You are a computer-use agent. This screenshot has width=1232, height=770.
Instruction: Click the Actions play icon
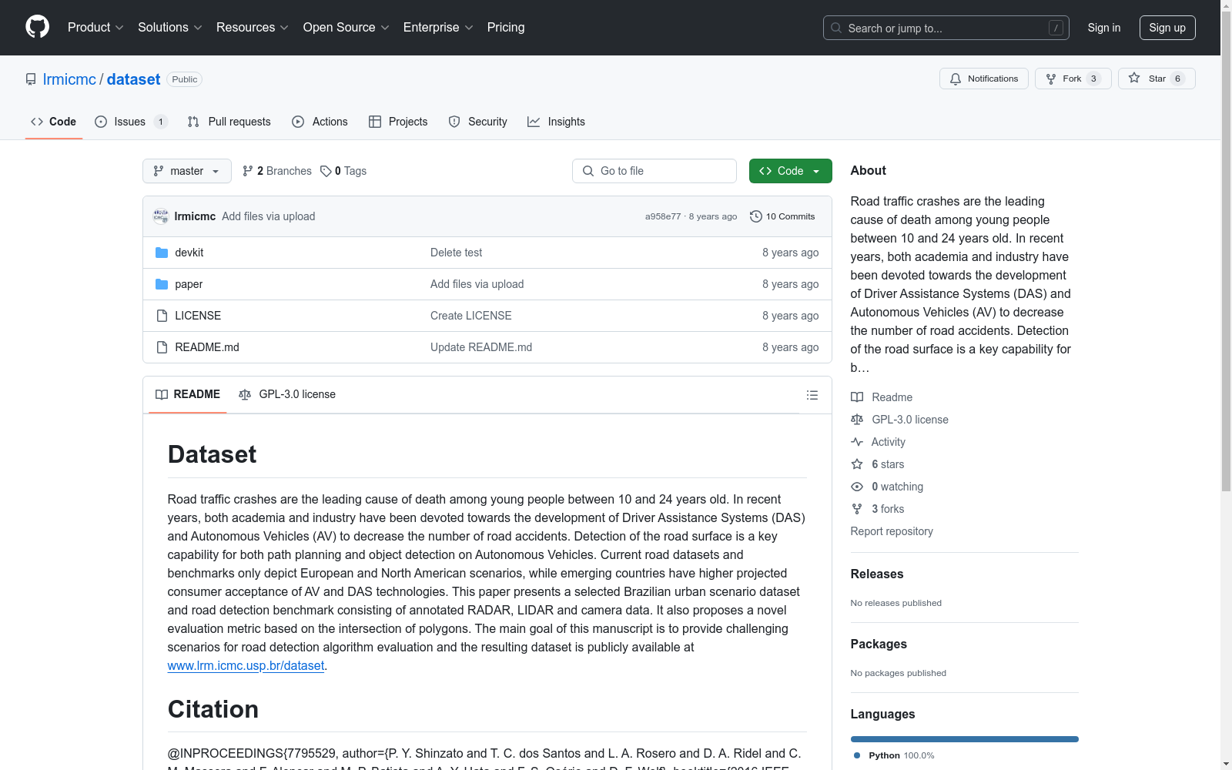point(298,122)
